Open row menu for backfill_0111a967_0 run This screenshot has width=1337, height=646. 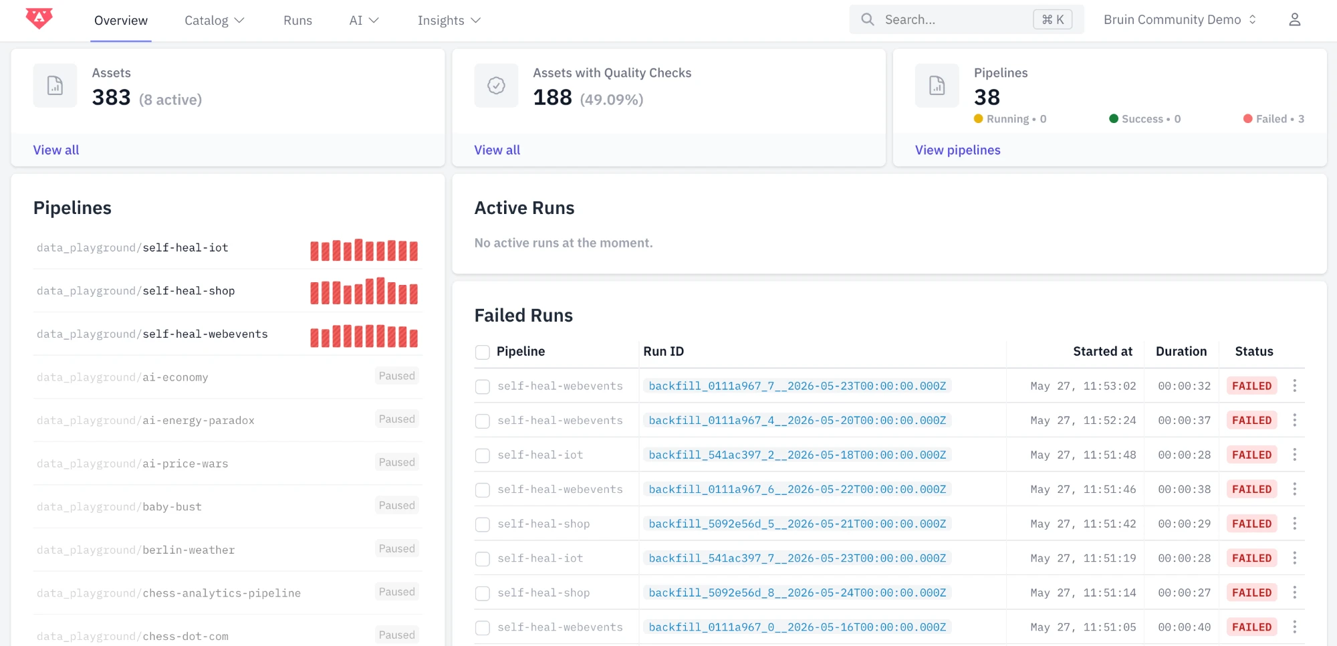[x=1295, y=627]
